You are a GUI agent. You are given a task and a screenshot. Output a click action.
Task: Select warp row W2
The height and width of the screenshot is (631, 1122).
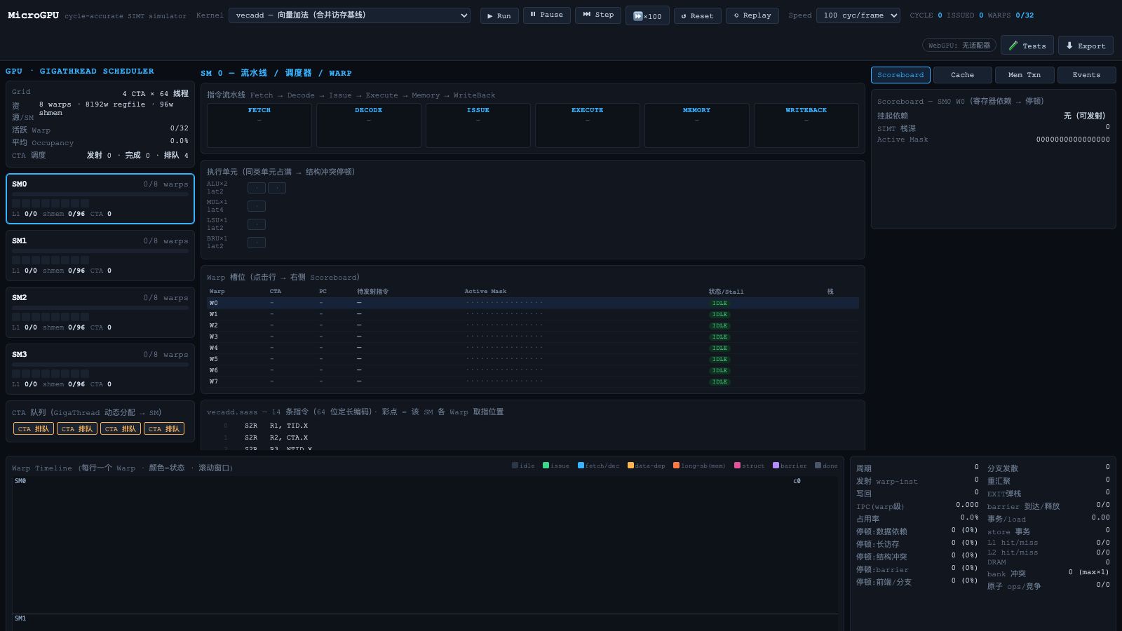pos(533,325)
